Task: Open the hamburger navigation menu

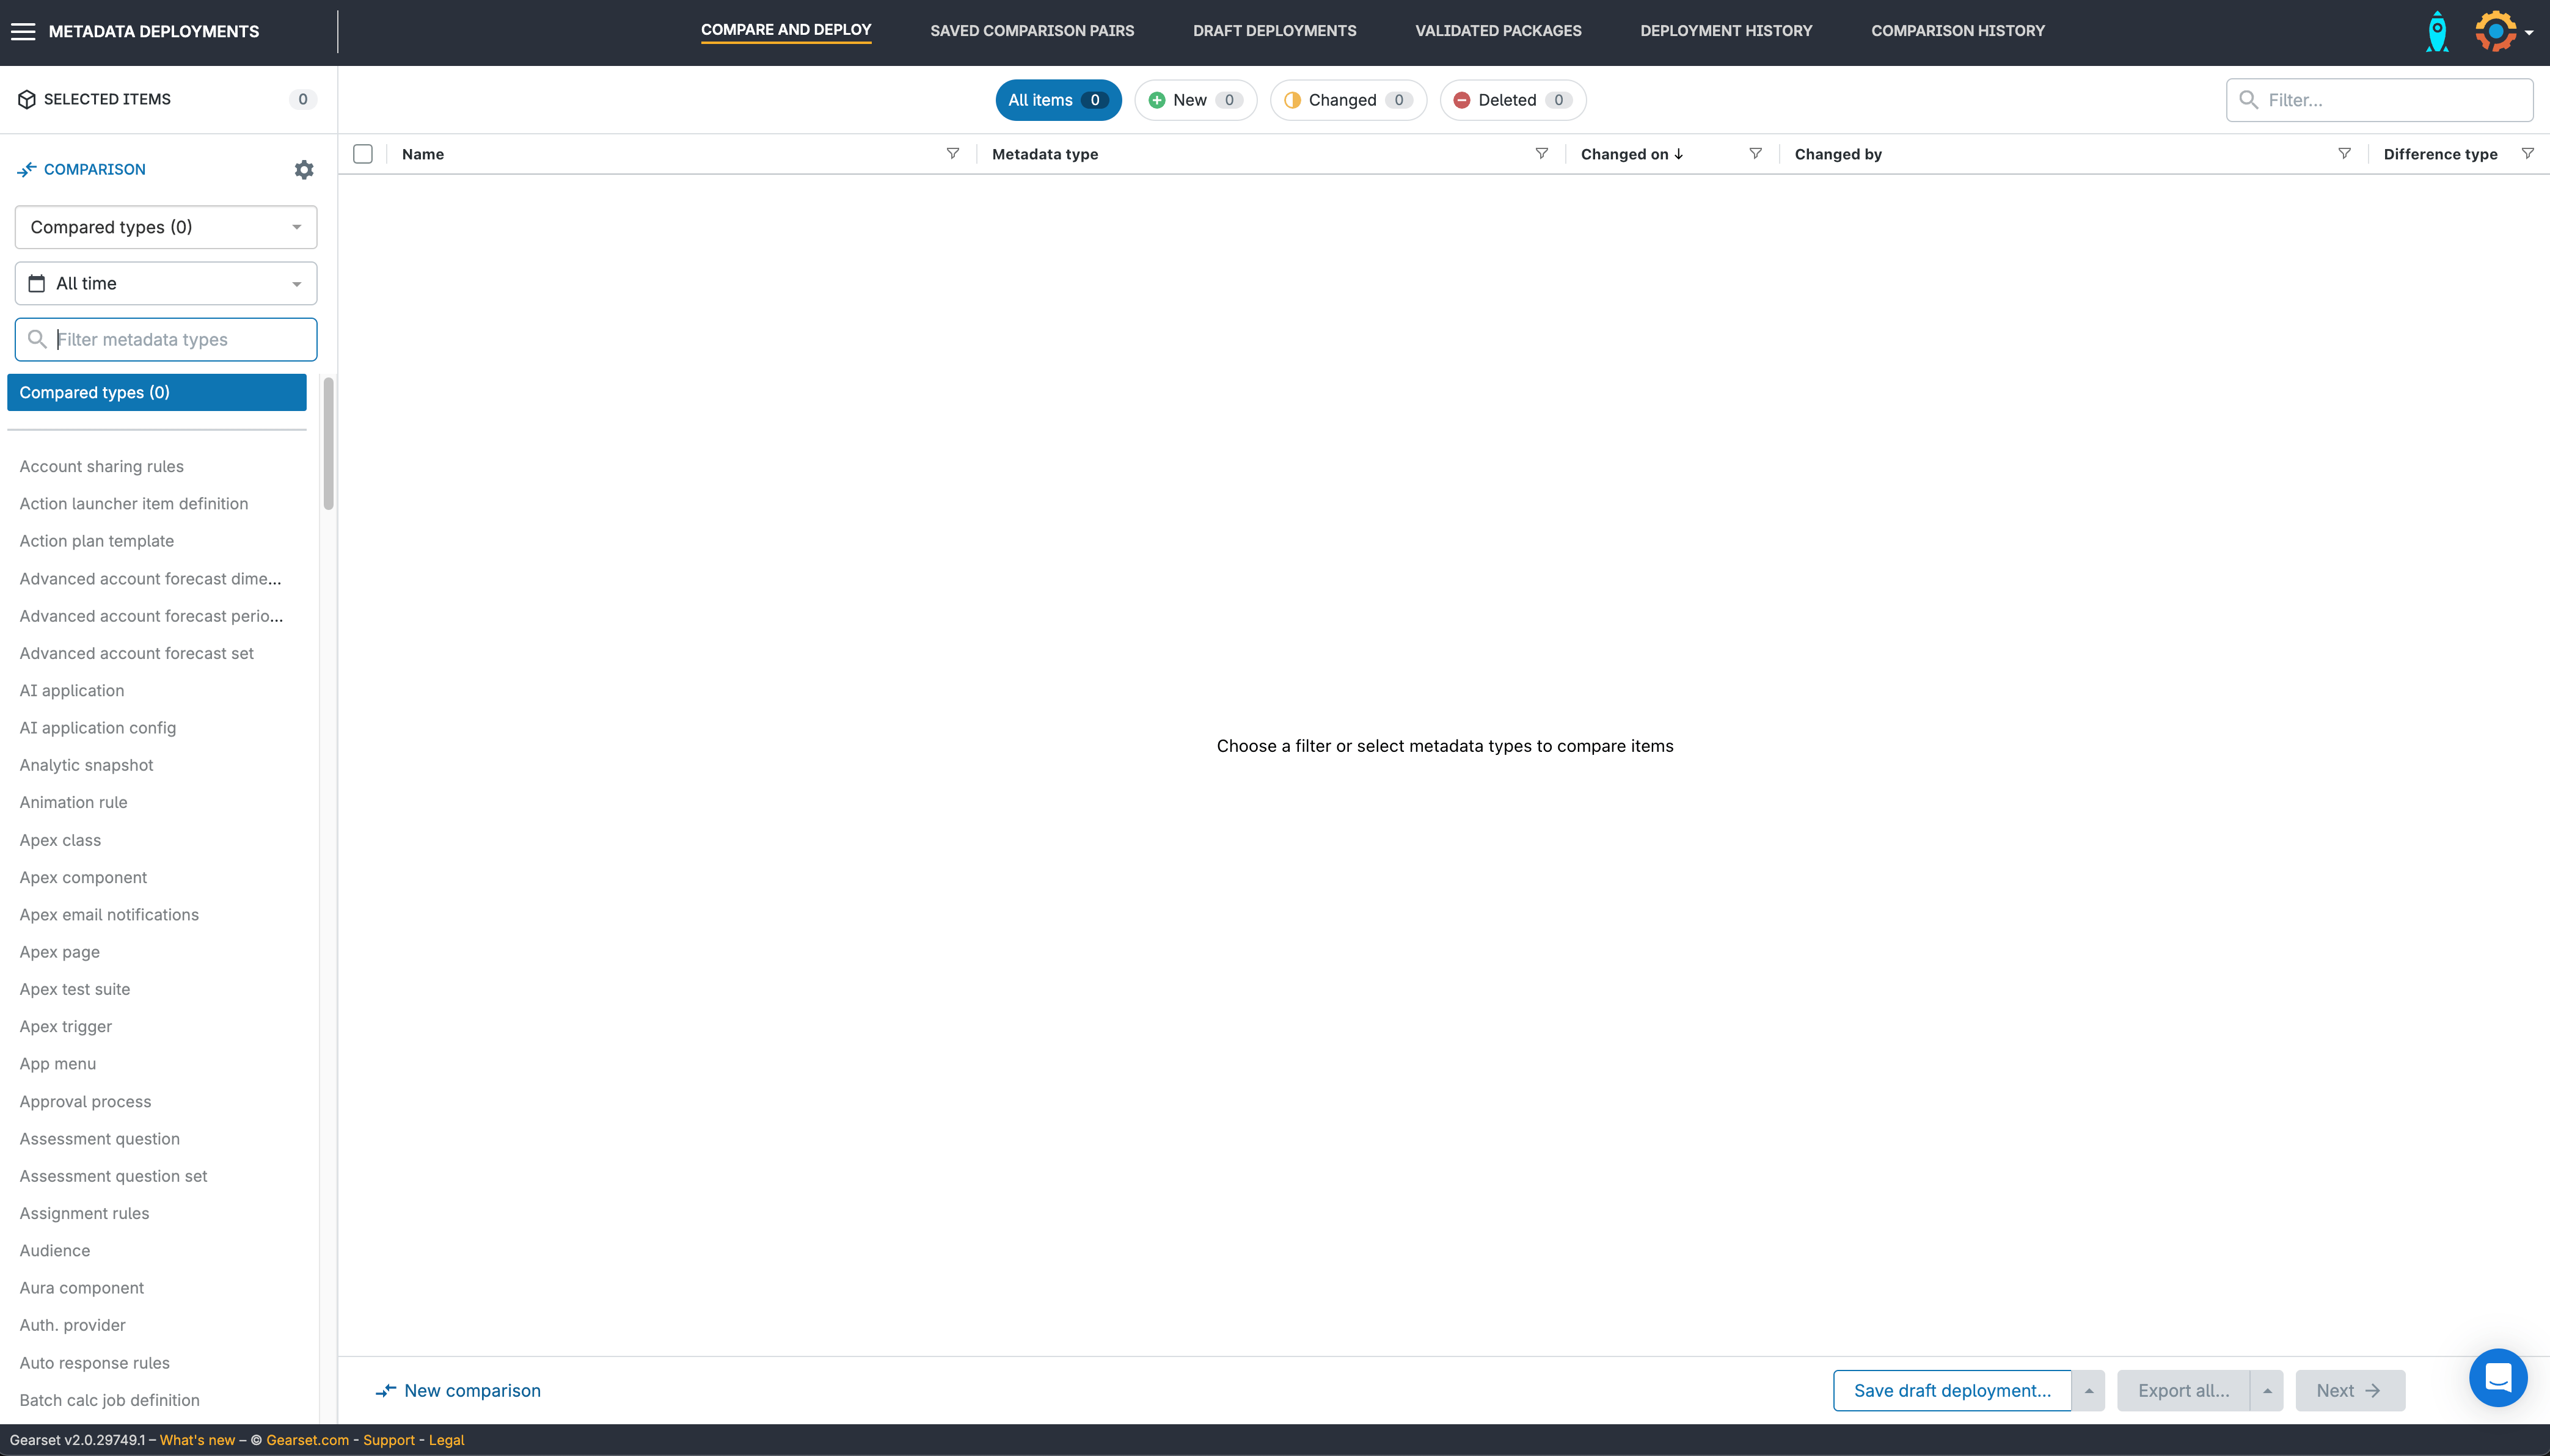Action: point(23,32)
